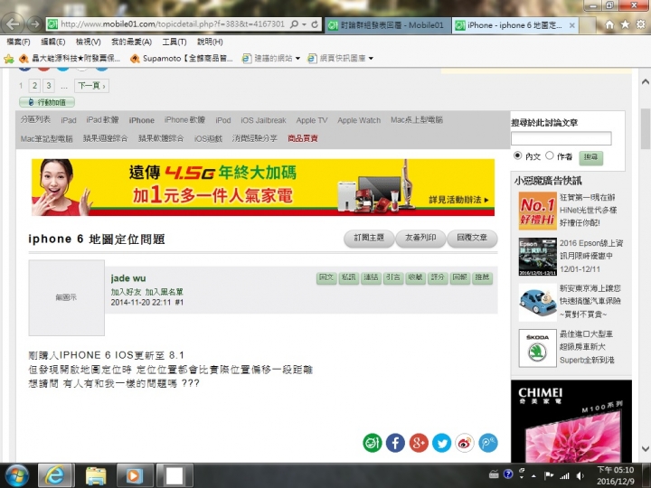Click the 引言 post action button
Image resolution: width=651 pixels, height=488 pixels.
point(392,277)
